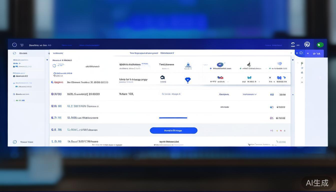Click the plus icon beside the sidebar header
Screen dimensions: 336x192
(x=48, y=53)
